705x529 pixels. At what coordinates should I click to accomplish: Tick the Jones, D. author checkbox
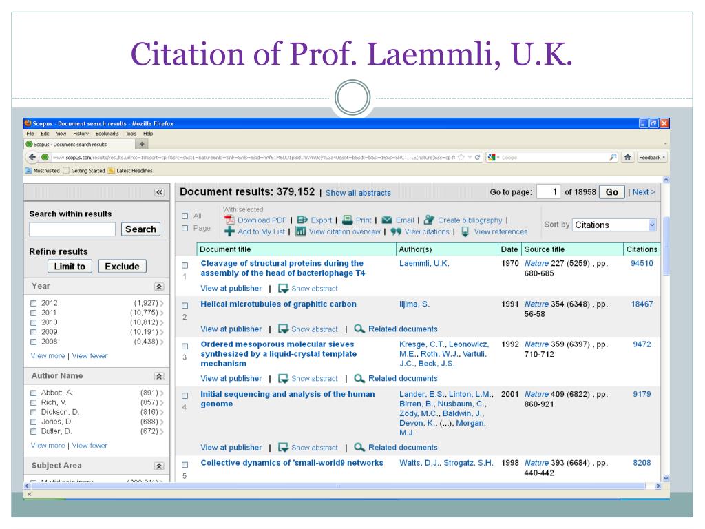(x=33, y=422)
